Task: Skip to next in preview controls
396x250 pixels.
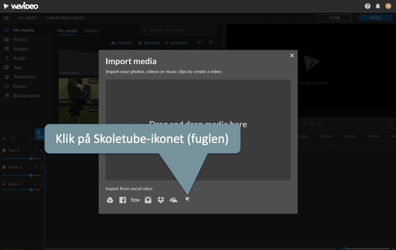Action: point(319,123)
